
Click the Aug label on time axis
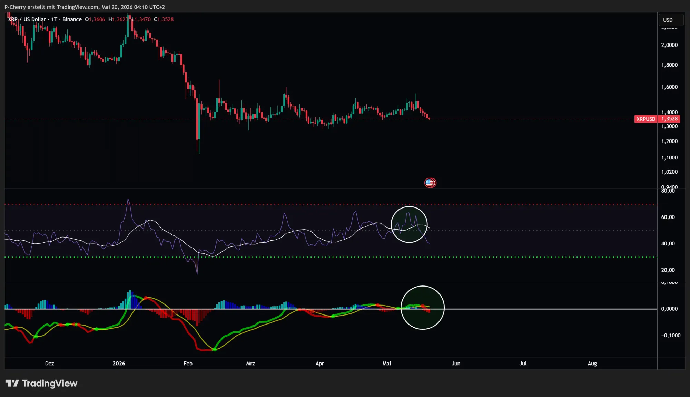coord(592,364)
